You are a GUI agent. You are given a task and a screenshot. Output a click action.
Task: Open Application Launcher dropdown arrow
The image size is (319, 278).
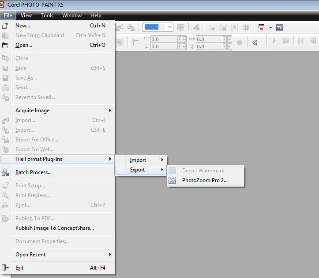tap(270, 27)
